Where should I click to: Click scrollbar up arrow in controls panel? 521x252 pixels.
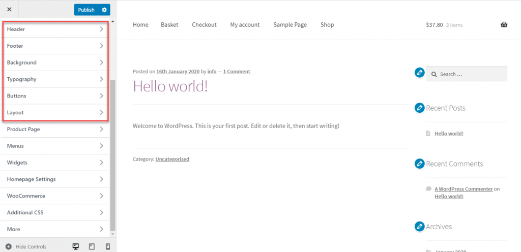pos(112,21)
